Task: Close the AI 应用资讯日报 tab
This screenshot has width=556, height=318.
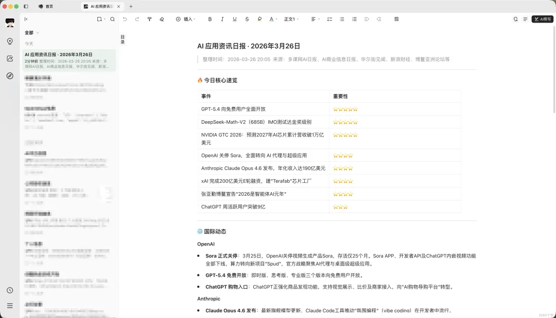Action: 119,6
